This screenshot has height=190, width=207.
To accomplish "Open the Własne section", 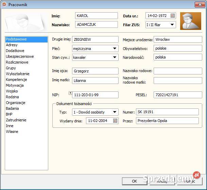I will tap(27, 132).
